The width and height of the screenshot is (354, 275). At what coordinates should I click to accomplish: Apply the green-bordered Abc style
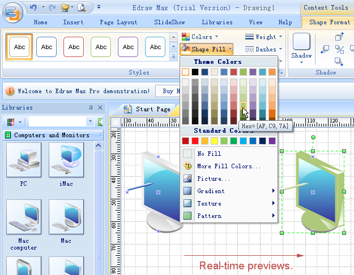point(101,47)
